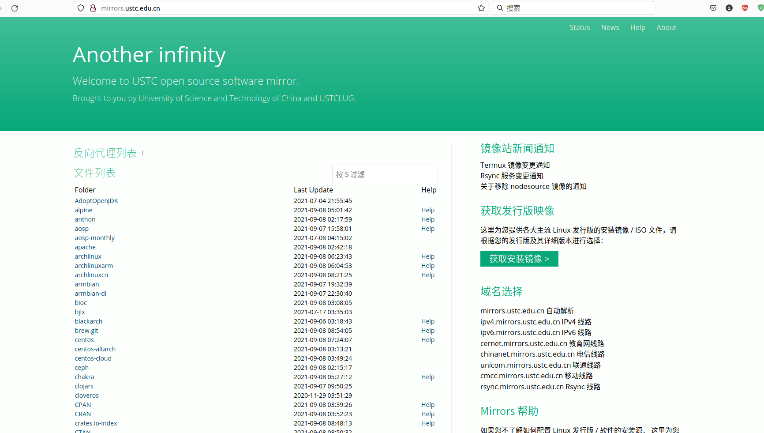Open the Rsync 服务变更通知 news link

coord(512,176)
